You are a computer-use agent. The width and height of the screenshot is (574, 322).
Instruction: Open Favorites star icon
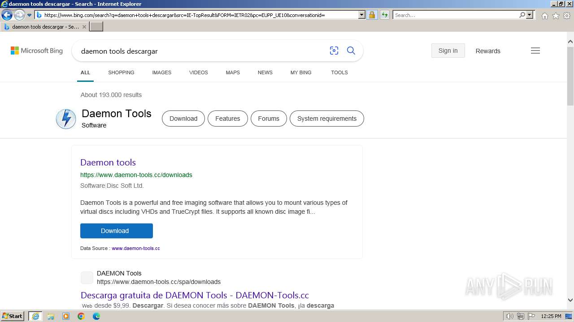(556, 16)
